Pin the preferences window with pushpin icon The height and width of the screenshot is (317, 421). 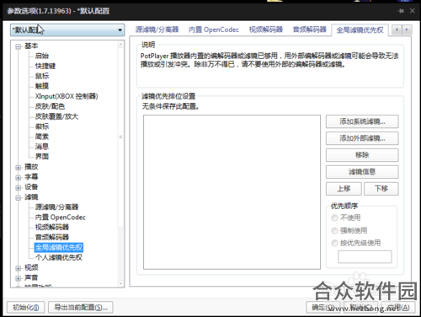click(x=401, y=11)
